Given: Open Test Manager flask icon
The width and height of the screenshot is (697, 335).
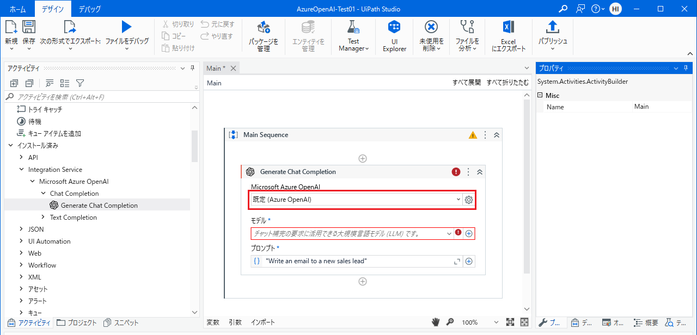Looking at the screenshot, I should [x=353, y=27].
